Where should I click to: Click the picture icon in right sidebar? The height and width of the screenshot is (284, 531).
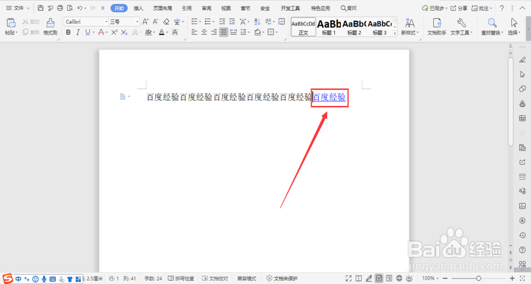click(523, 206)
